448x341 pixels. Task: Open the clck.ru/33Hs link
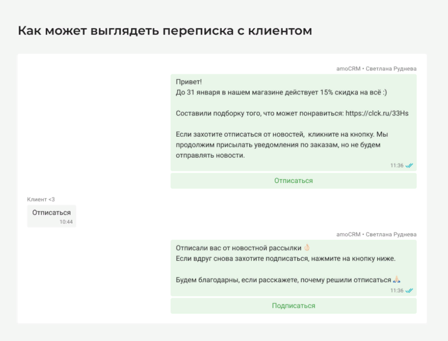[377, 114]
